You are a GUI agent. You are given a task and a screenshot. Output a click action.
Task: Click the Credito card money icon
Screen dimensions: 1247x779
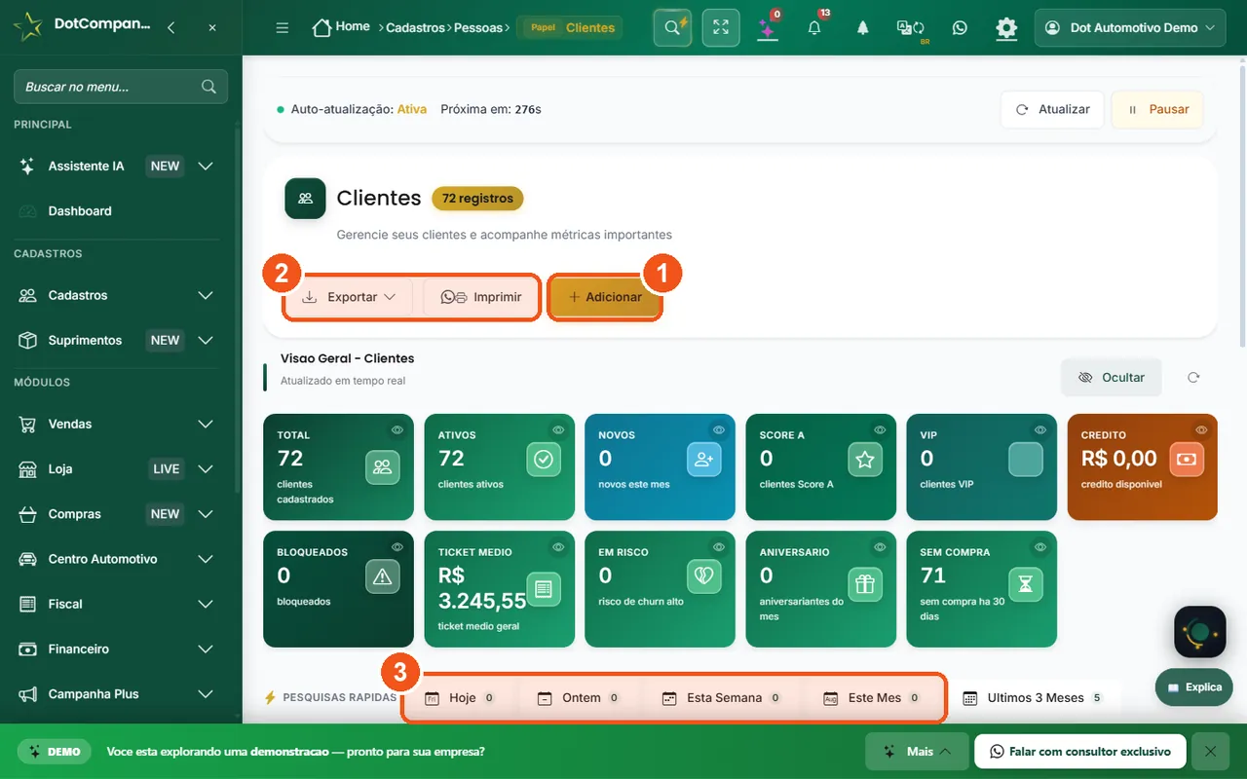point(1187,460)
